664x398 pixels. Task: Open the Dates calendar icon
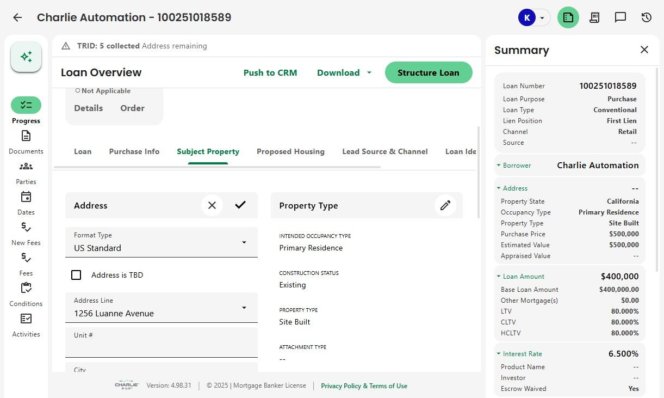coord(26,197)
